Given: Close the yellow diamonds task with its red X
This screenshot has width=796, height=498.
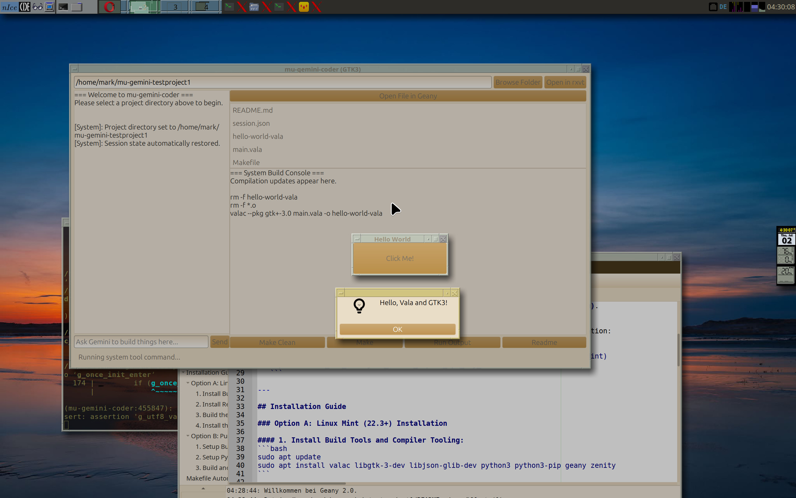Looking at the screenshot, I should point(316,7).
